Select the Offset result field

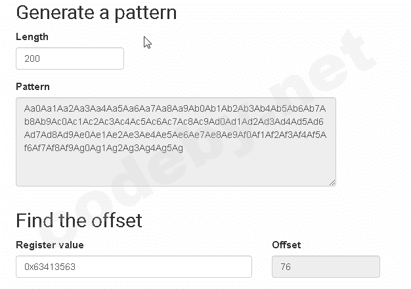click(325, 267)
